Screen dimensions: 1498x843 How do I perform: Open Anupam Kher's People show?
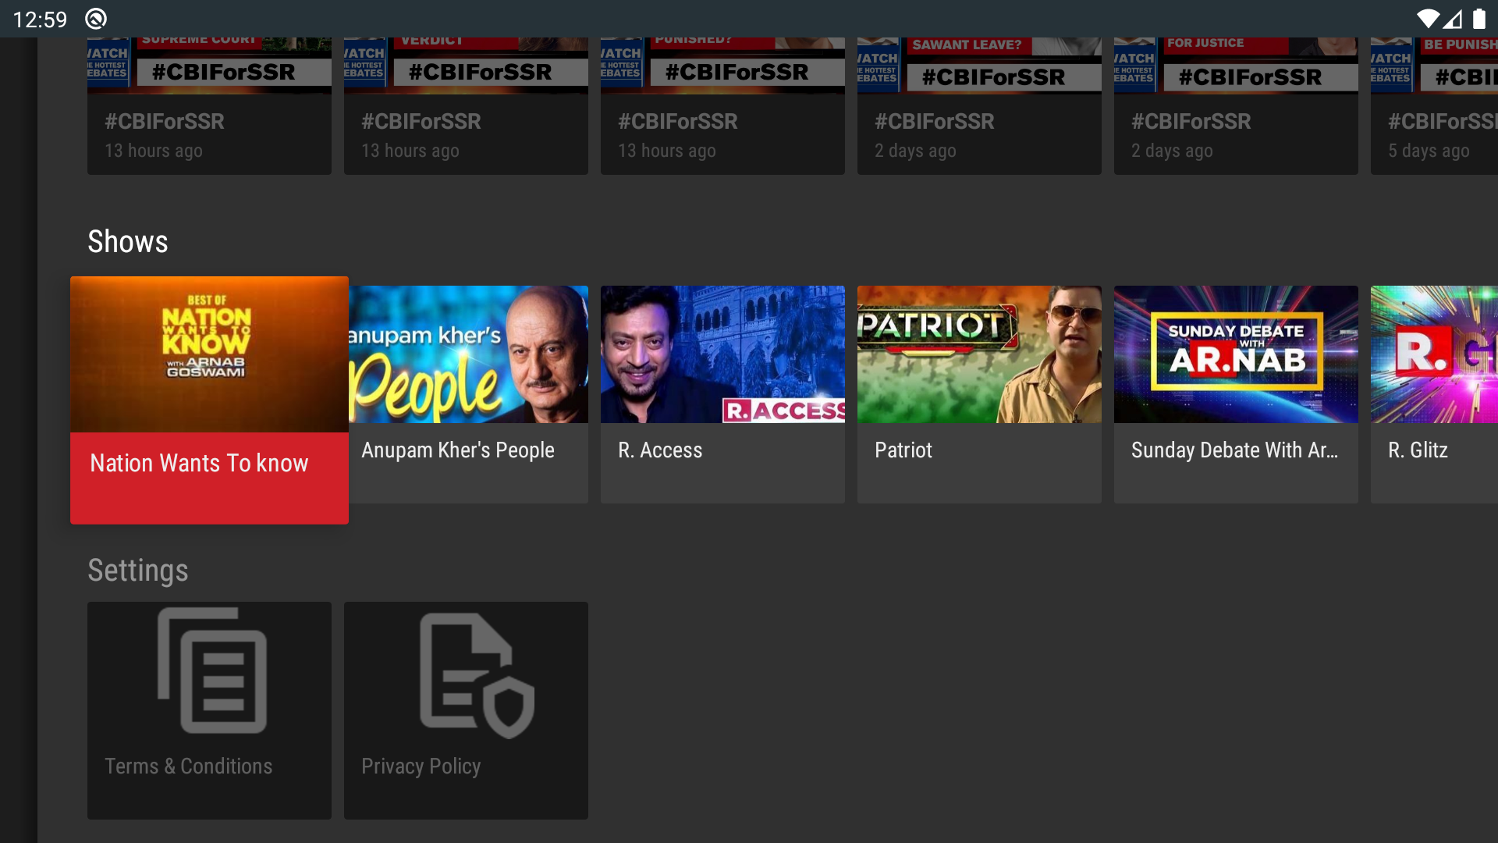pos(466,354)
